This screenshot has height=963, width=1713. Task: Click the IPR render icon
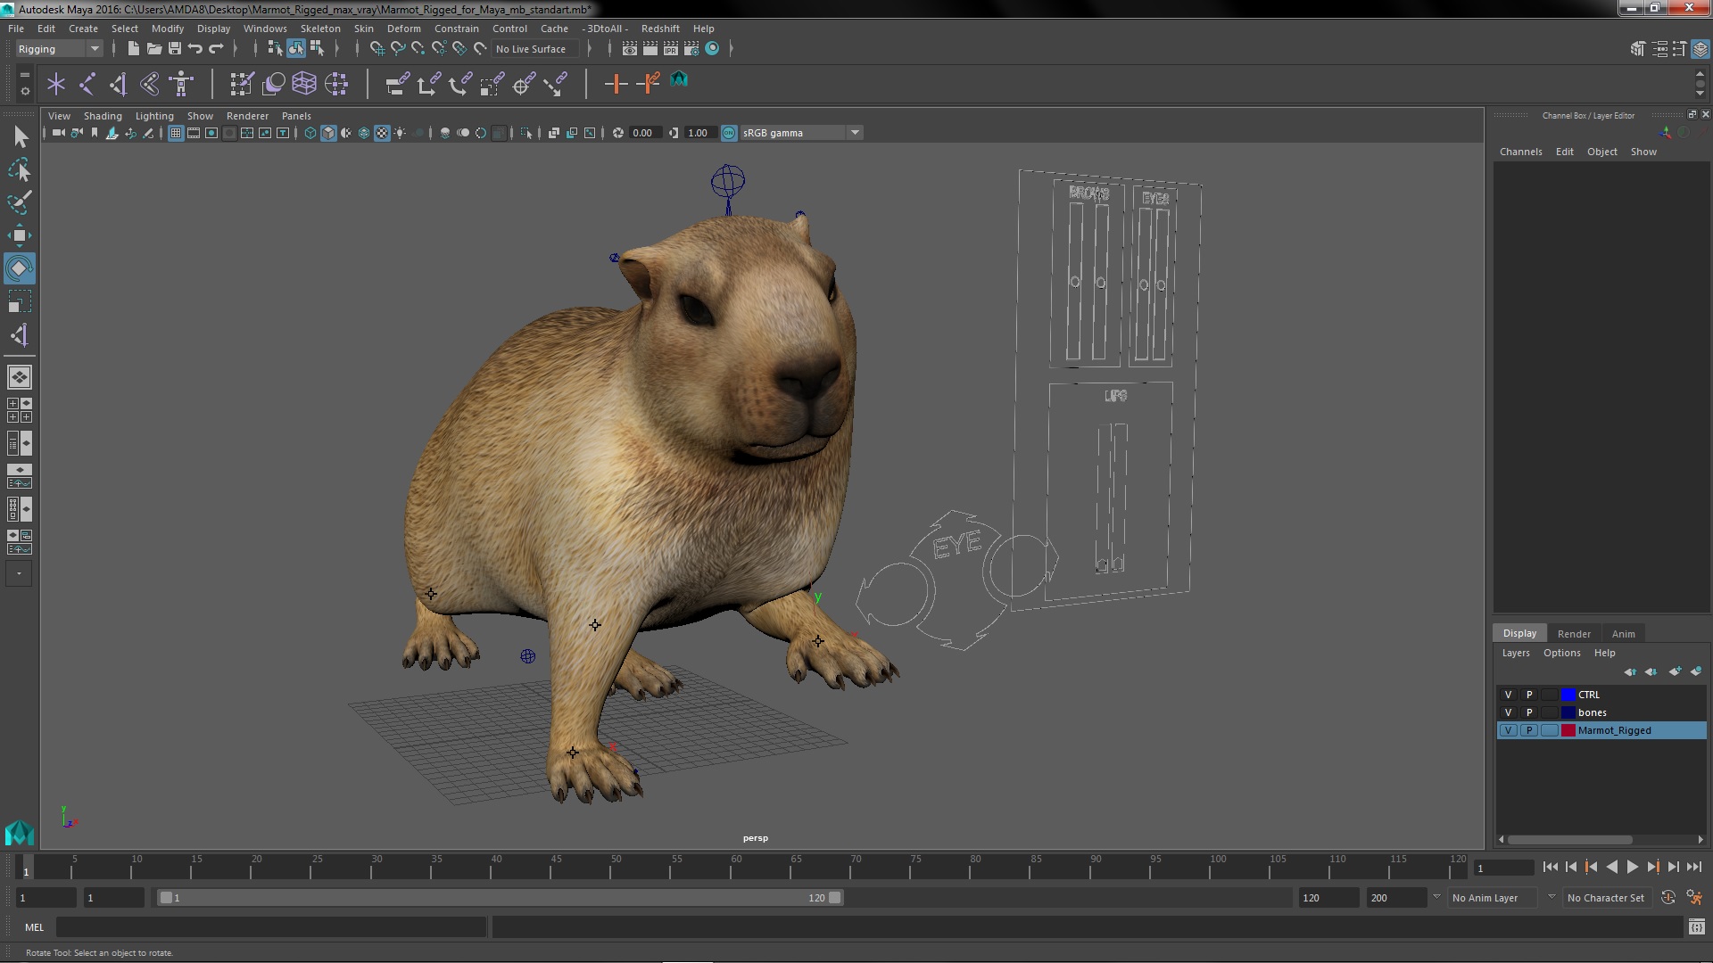click(x=670, y=48)
